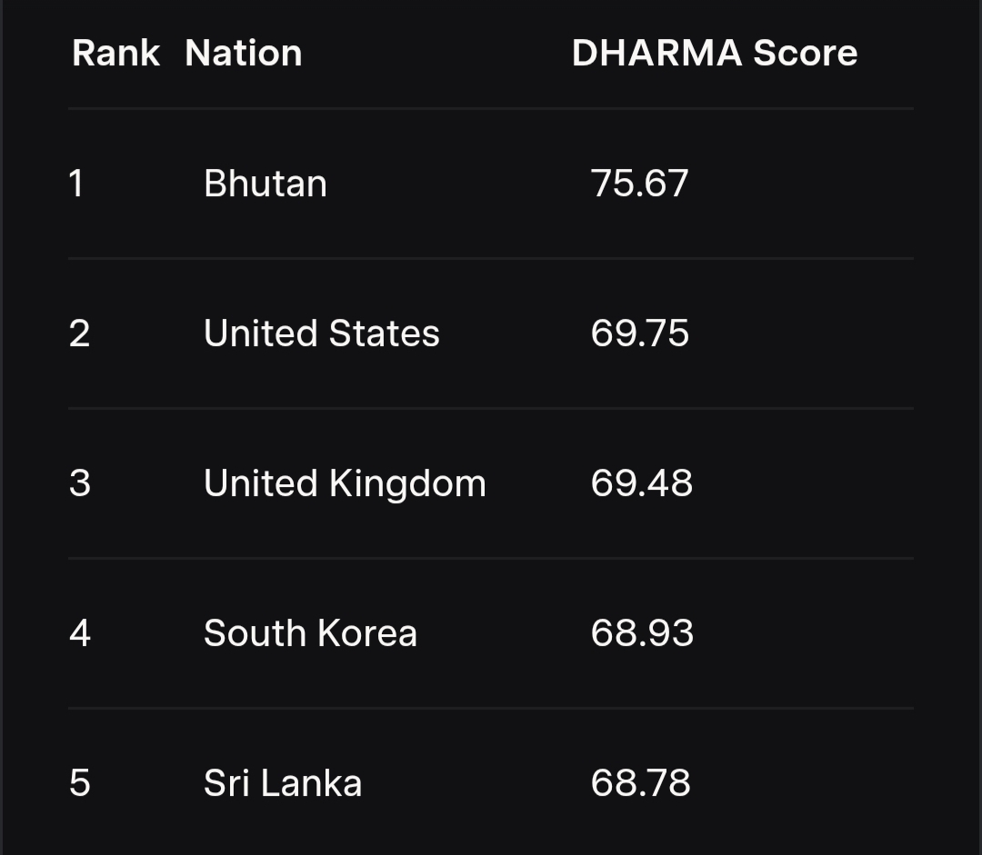Click the divider between Bhutan and United States
Viewport: 982px width, 855px height.
(491, 259)
